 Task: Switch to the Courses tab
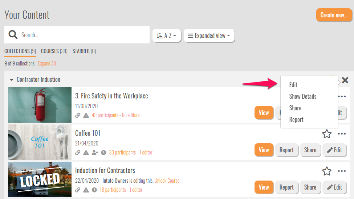tap(54, 51)
